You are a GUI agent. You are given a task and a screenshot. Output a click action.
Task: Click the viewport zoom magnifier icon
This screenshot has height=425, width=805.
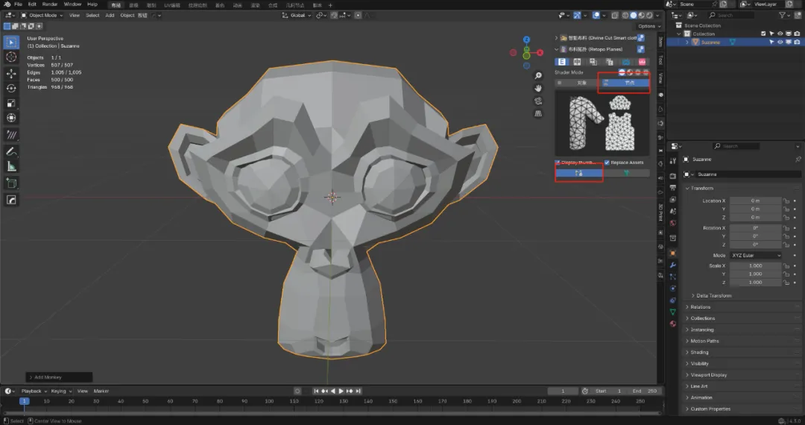coord(538,76)
